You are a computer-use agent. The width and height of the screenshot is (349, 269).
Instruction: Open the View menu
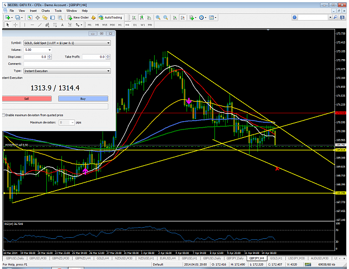click(22, 11)
